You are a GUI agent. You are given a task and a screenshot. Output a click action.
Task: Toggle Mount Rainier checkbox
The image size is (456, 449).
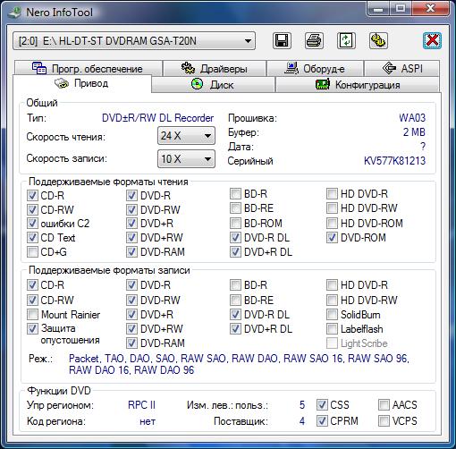[32, 314]
